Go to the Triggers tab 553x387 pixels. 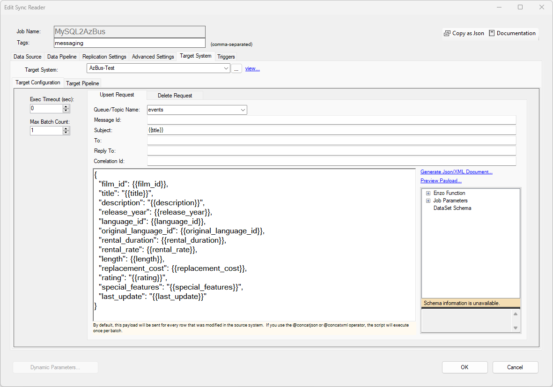pyautogui.click(x=226, y=56)
